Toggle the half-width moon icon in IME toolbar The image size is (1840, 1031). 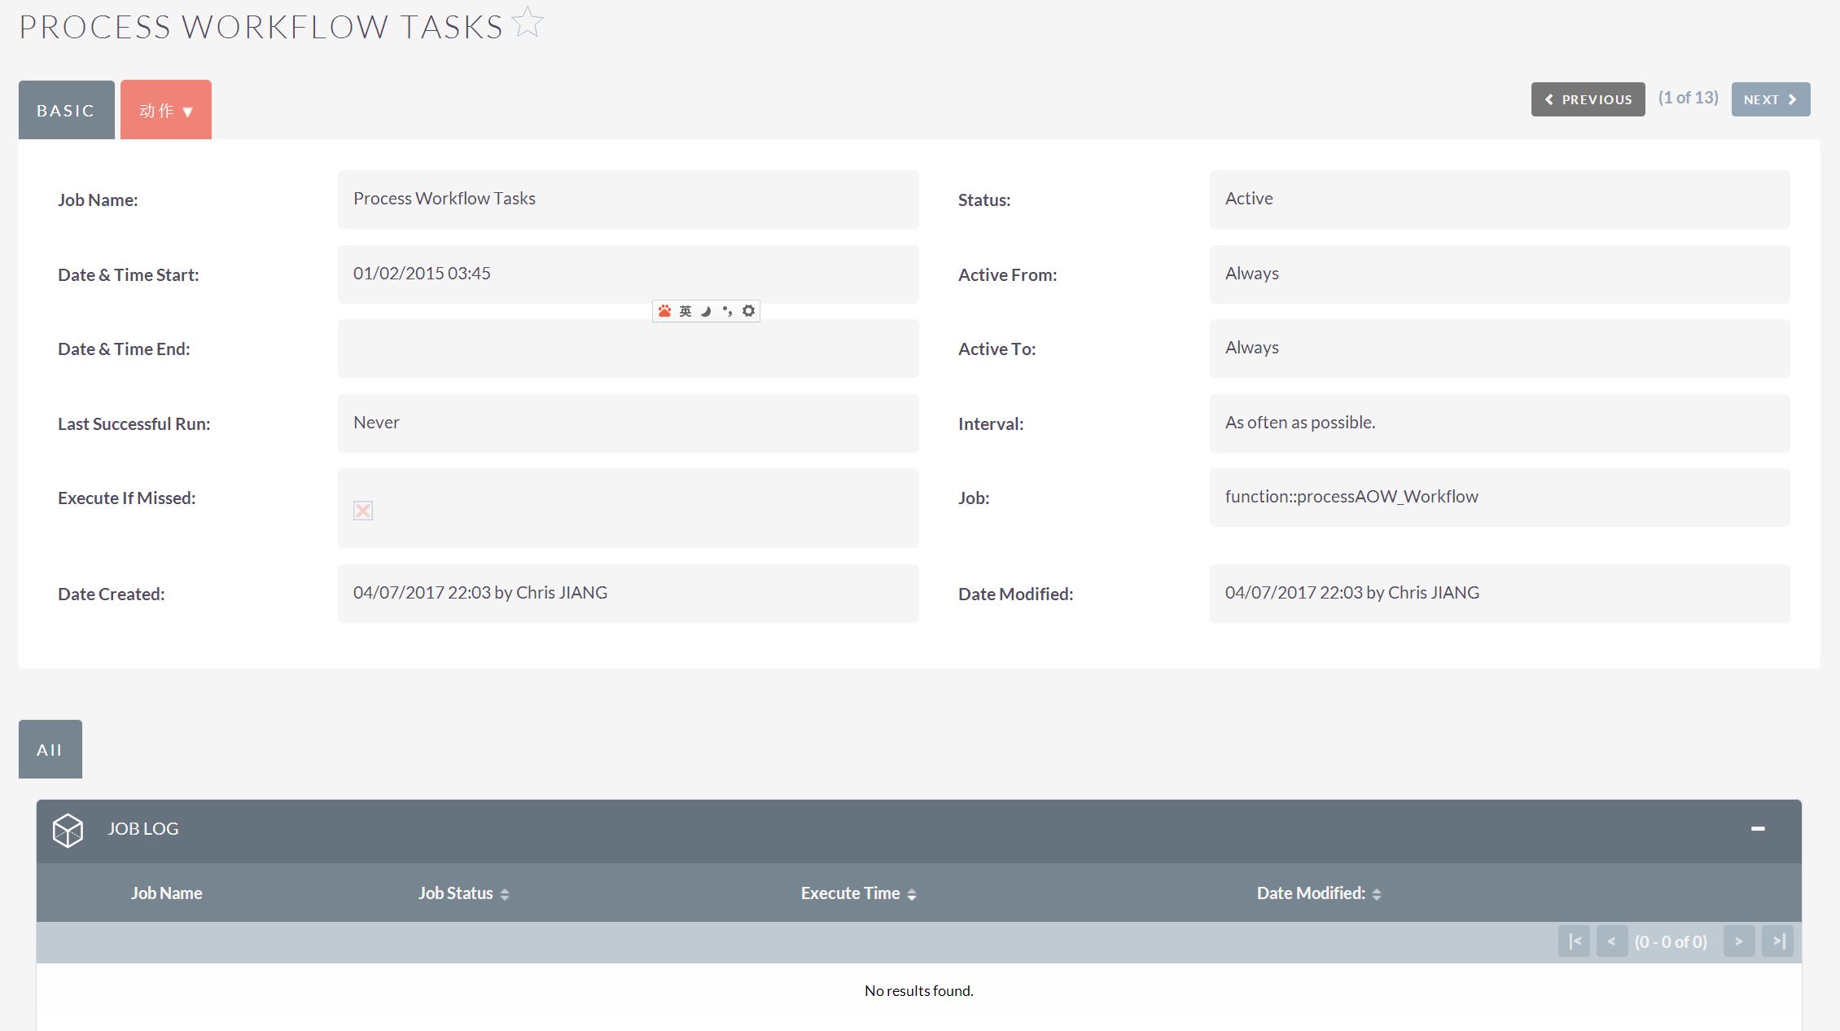[x=706, y=311]
